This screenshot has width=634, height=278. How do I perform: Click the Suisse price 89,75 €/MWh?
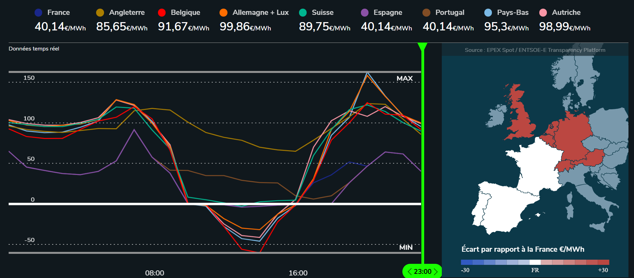[325, 27]
